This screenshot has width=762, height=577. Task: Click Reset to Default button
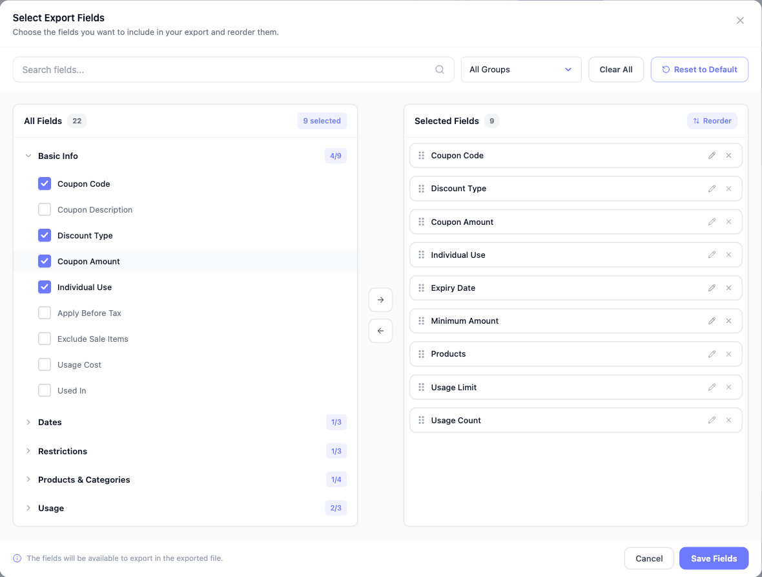[x=699, y=70]
